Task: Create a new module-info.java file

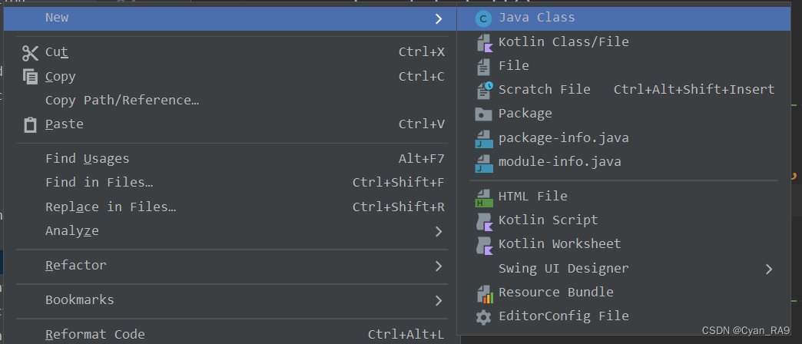Action: click(x=559, y=162)
